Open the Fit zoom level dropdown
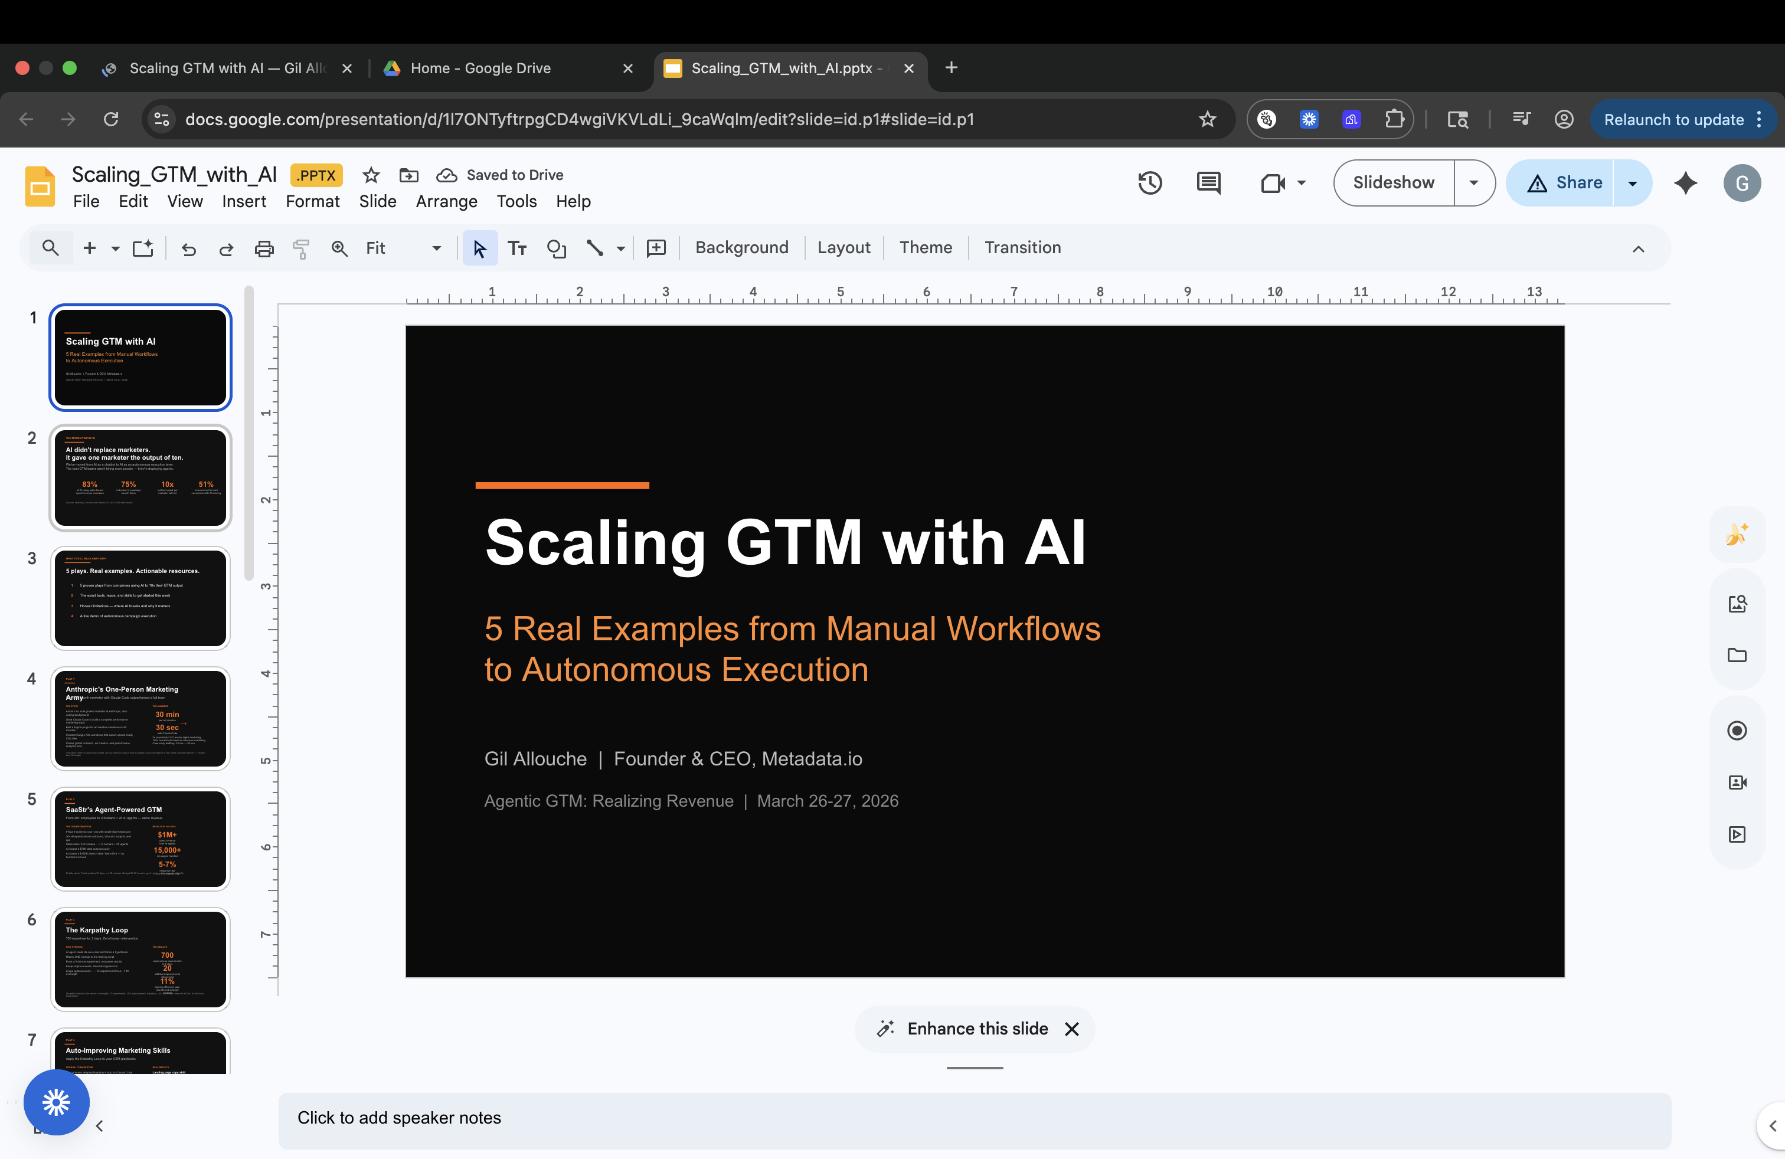1785x1159 pixels. click(x=404, y=248)
